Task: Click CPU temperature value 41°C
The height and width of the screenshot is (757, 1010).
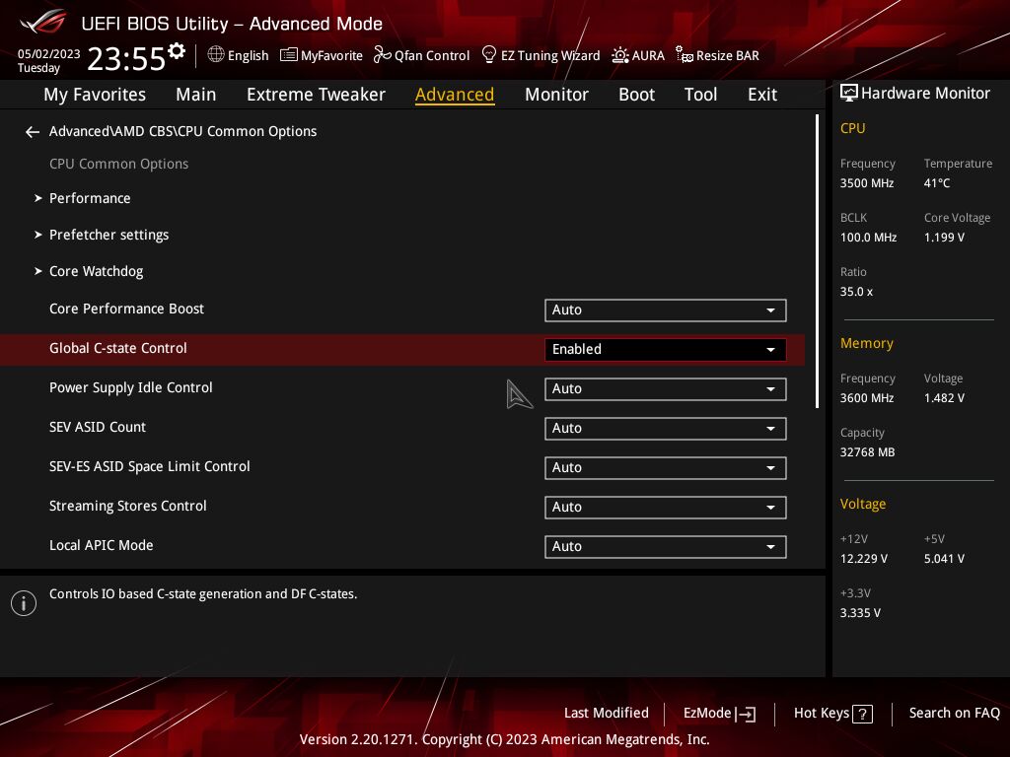Action: click(937, 183)
